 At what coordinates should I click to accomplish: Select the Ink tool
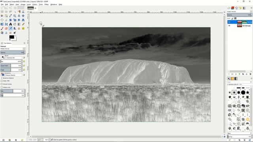(x=15, y=28)
